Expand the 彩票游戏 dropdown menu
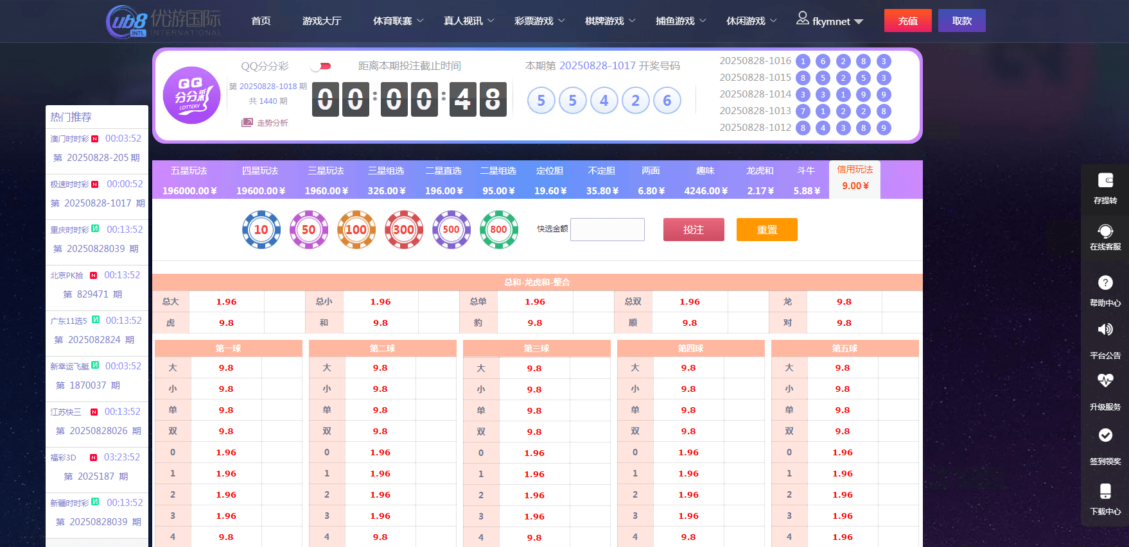This screenshot has height=547, width=1129. pyautogui.click(x=539, y=21)
